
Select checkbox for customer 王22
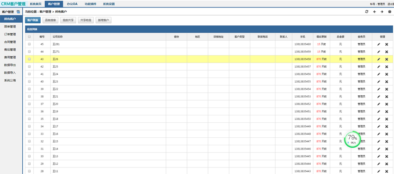29,89
